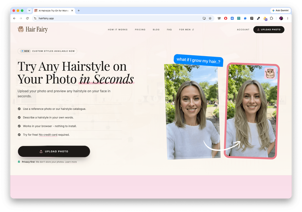302x212 pixels.
Task: Click check icon beside 'Describe a hairstyle'
Action: (19, 118)
